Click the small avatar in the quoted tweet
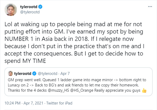The width and height of the screenshot is (157, 110). tap(11, 73)
